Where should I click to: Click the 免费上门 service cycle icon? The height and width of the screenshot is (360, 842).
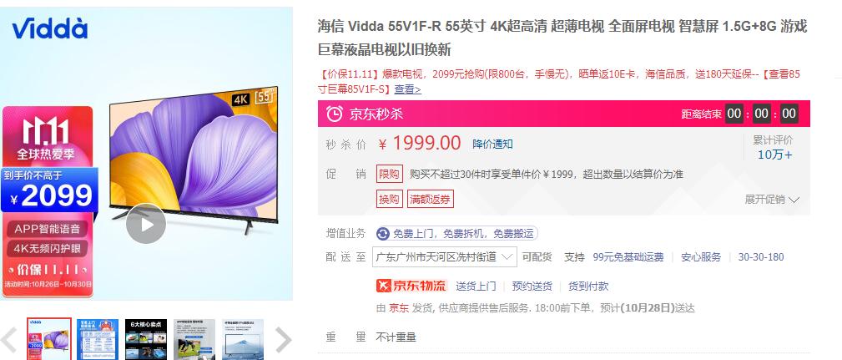383,234
